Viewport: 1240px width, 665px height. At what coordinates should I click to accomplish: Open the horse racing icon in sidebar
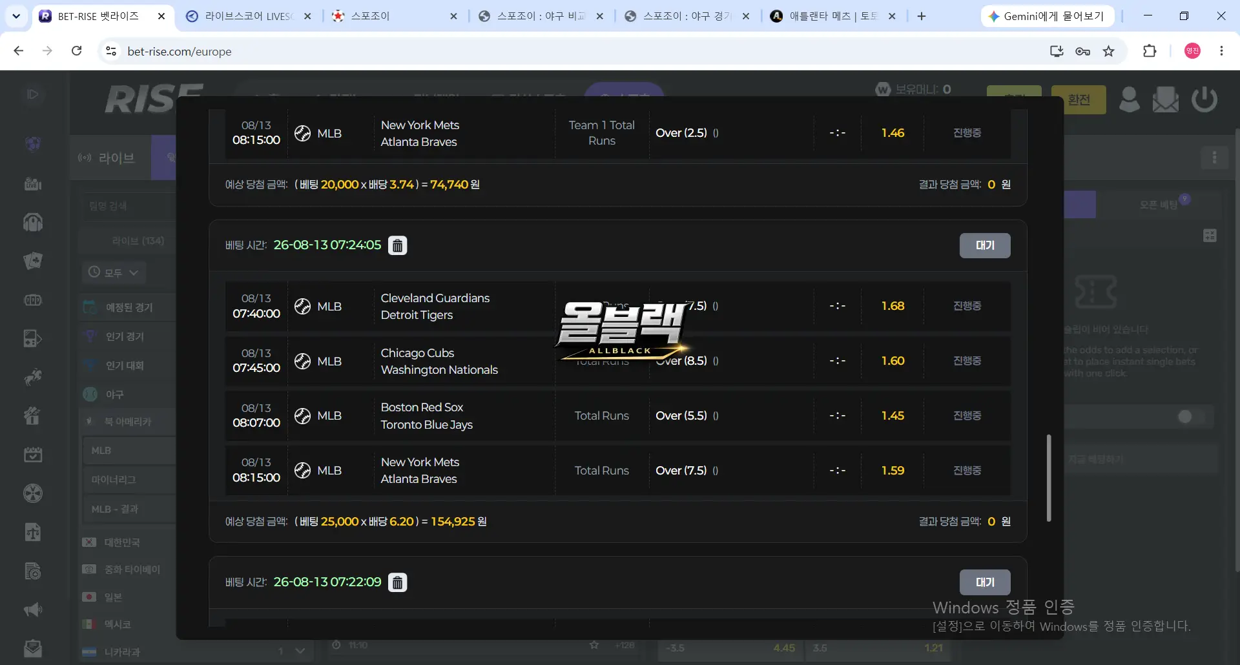pyautogui.click(x=33, y=377)
